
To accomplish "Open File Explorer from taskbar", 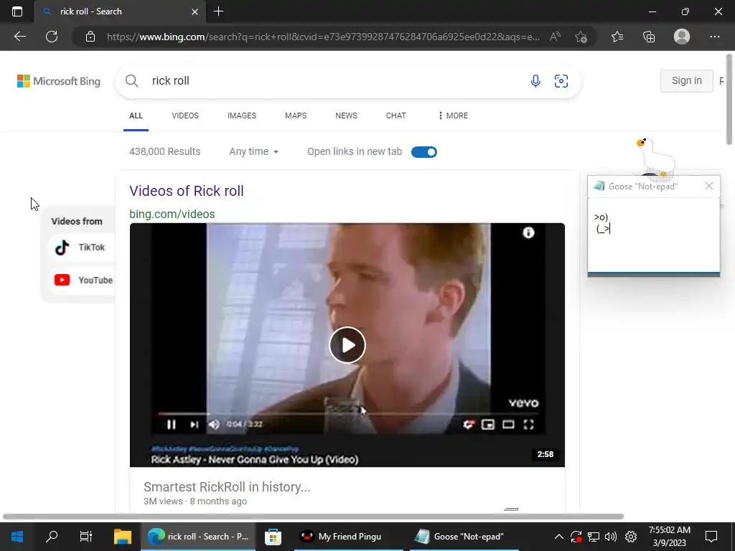I will pyautogui.click(x=123, y=537).
